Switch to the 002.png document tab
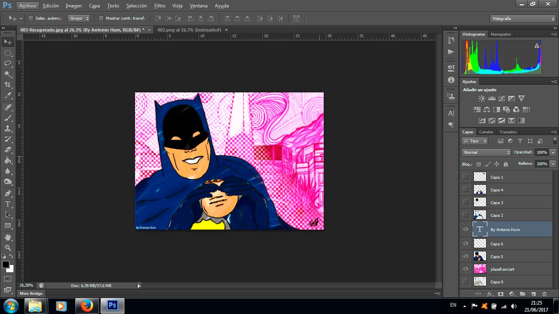Screen dimensions: 559x314 (x=189, y=30)
